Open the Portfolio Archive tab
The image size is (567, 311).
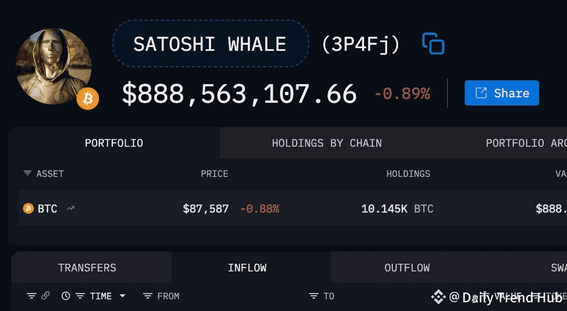(x=525, y=143)
